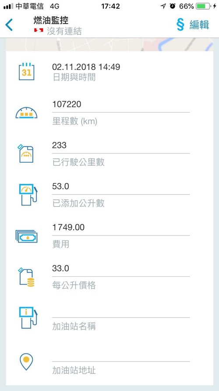
Task: Click the price per liter coins icon
Action: coord(26,277)
